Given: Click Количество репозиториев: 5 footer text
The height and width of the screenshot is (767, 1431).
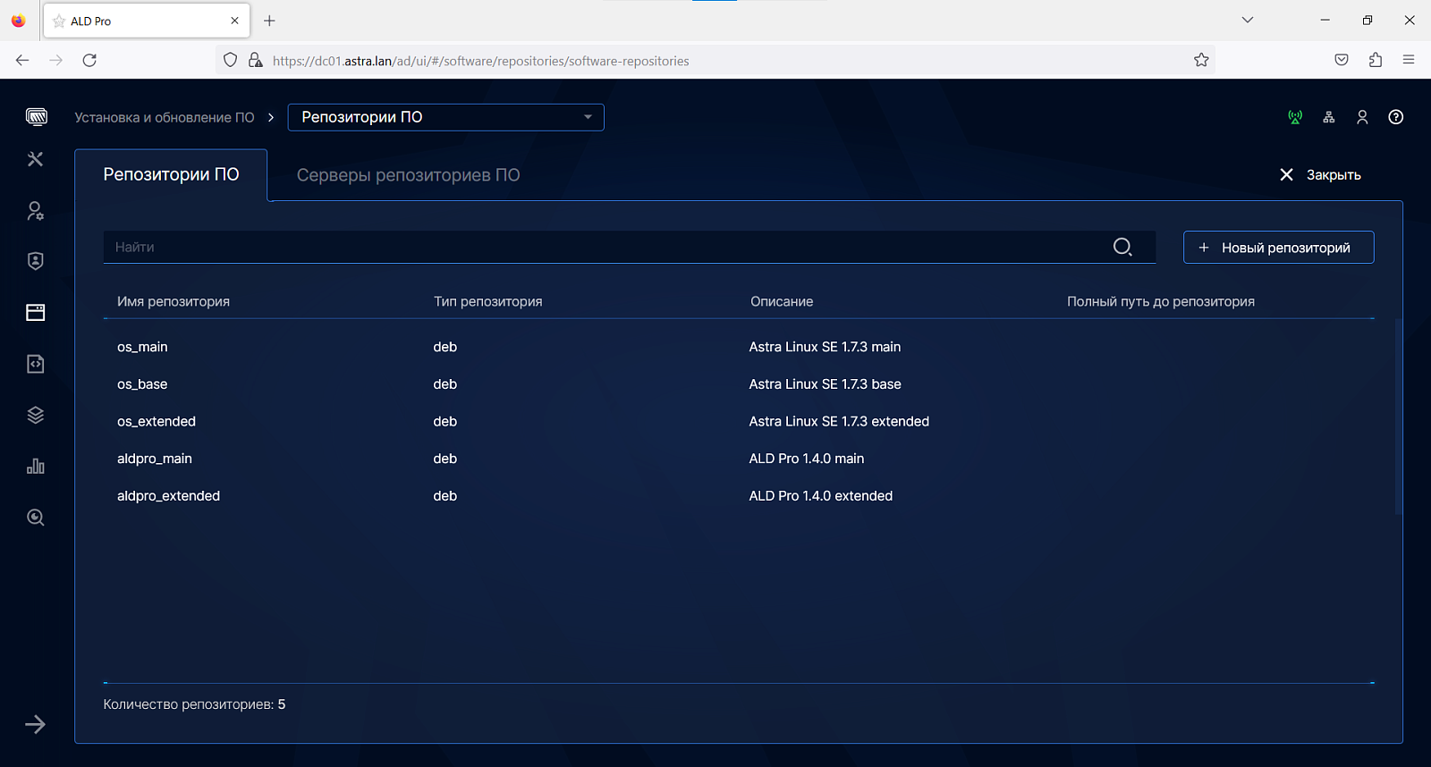Looking at the screenshot, I should 194,704.
